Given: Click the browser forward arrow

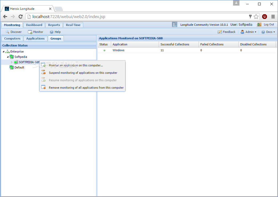Looking at the screenshot, I should pos(13,17).
